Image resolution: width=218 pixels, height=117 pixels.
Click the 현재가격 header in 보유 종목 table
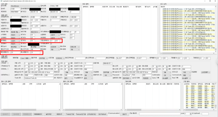coord(105,7)
